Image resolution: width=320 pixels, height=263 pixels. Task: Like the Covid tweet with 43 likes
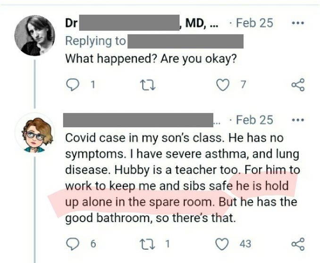222,244
